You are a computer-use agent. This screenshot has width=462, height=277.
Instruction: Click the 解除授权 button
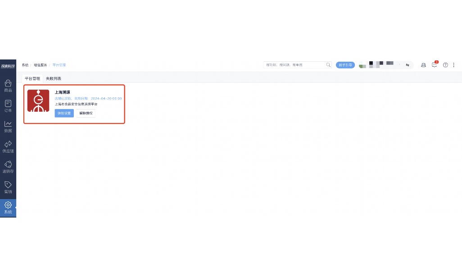(x=86, y=113)
